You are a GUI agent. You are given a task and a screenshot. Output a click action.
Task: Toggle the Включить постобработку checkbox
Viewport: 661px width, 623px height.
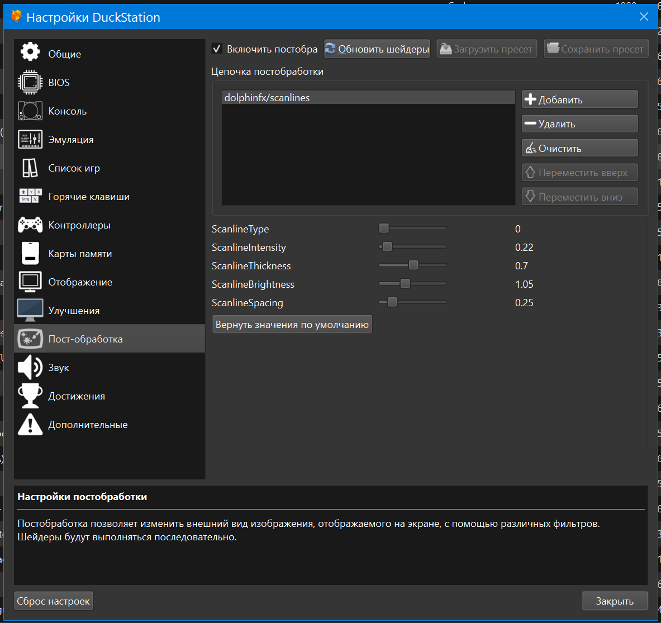[x=217, y=49]
